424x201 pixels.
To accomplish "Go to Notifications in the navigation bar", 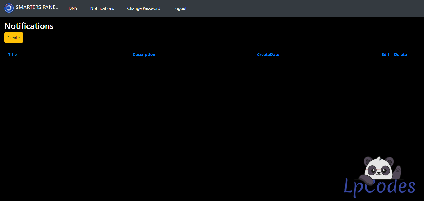I will [102, 8].
